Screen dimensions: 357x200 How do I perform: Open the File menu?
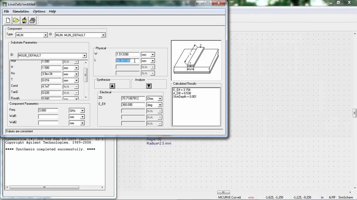6,11
